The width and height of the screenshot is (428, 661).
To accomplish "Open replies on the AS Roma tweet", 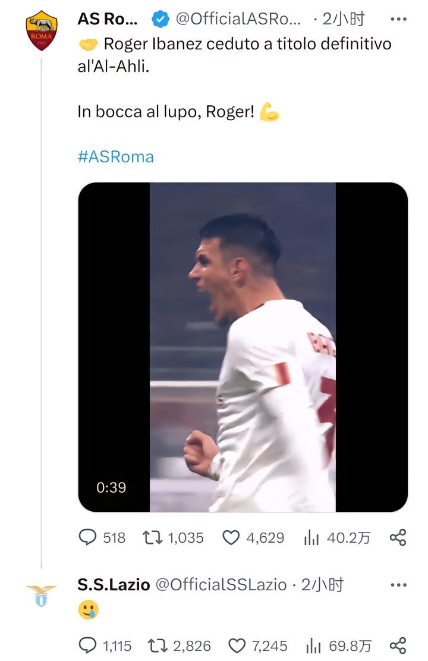I will (88, 538).
